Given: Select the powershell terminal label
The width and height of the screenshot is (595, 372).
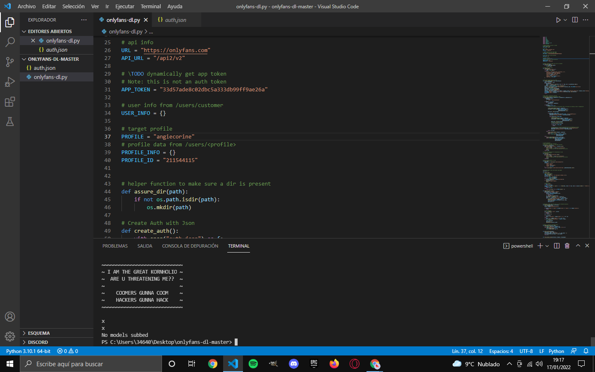Looking at the screenshot, I should click(518, 246).
